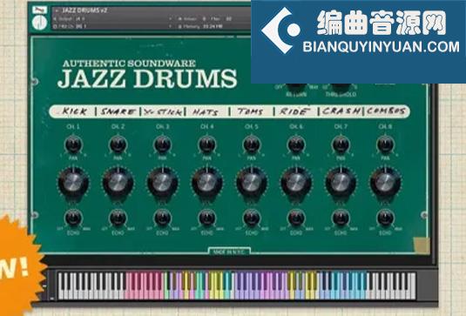Click the CH 8 ECHO knob
This screenshot has width=466, height=316.
(x=385, y=219)
